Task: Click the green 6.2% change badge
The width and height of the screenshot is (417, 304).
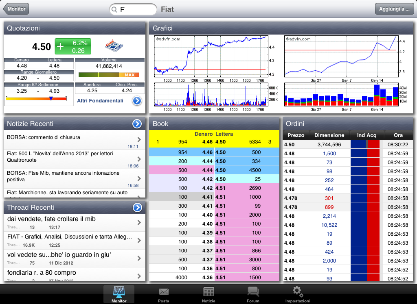Action: [73, 46]
